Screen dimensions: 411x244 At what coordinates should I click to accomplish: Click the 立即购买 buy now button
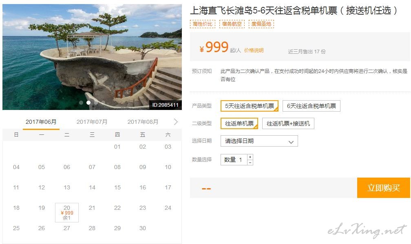(x=383, y=188)
